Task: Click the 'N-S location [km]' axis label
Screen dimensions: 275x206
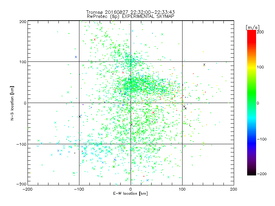Action: click(x=12, y=103)
